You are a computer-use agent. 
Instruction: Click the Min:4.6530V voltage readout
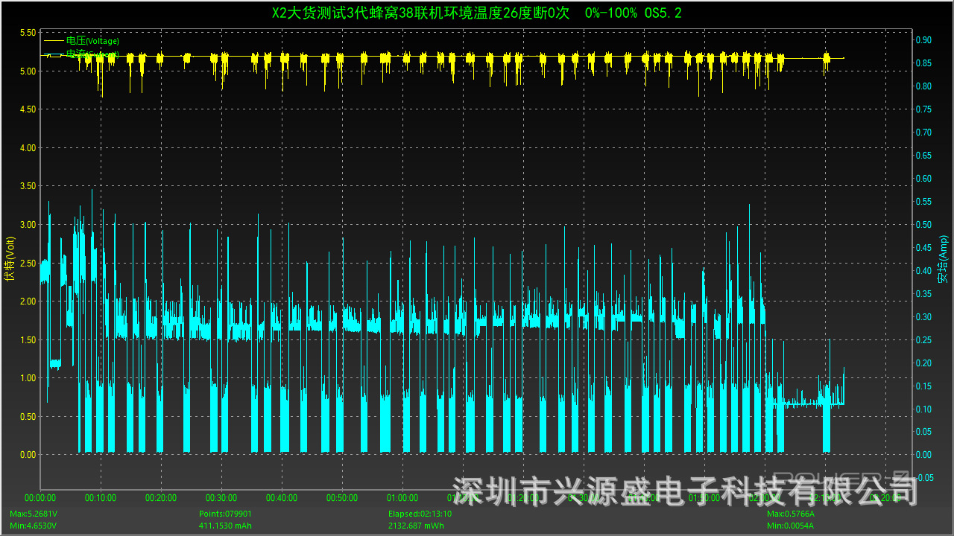33,526
